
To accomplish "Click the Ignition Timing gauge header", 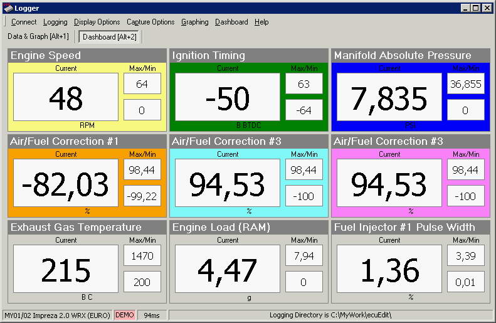I will (x=250, y=55).
